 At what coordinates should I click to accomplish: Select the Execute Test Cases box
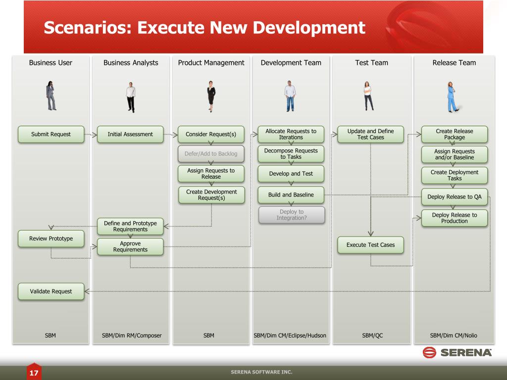(x=370, y=245)
